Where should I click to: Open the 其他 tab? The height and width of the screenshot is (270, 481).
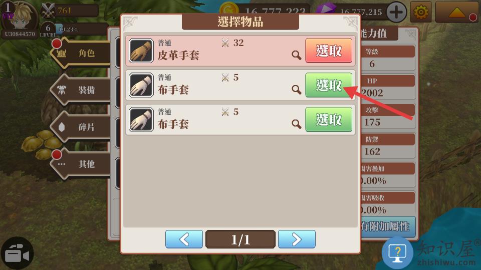pyautogui.click(x=81, y=164)
